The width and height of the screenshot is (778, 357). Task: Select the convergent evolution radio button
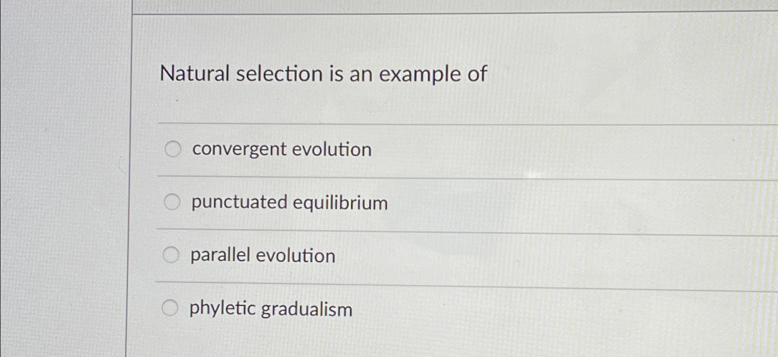[171, 149]
